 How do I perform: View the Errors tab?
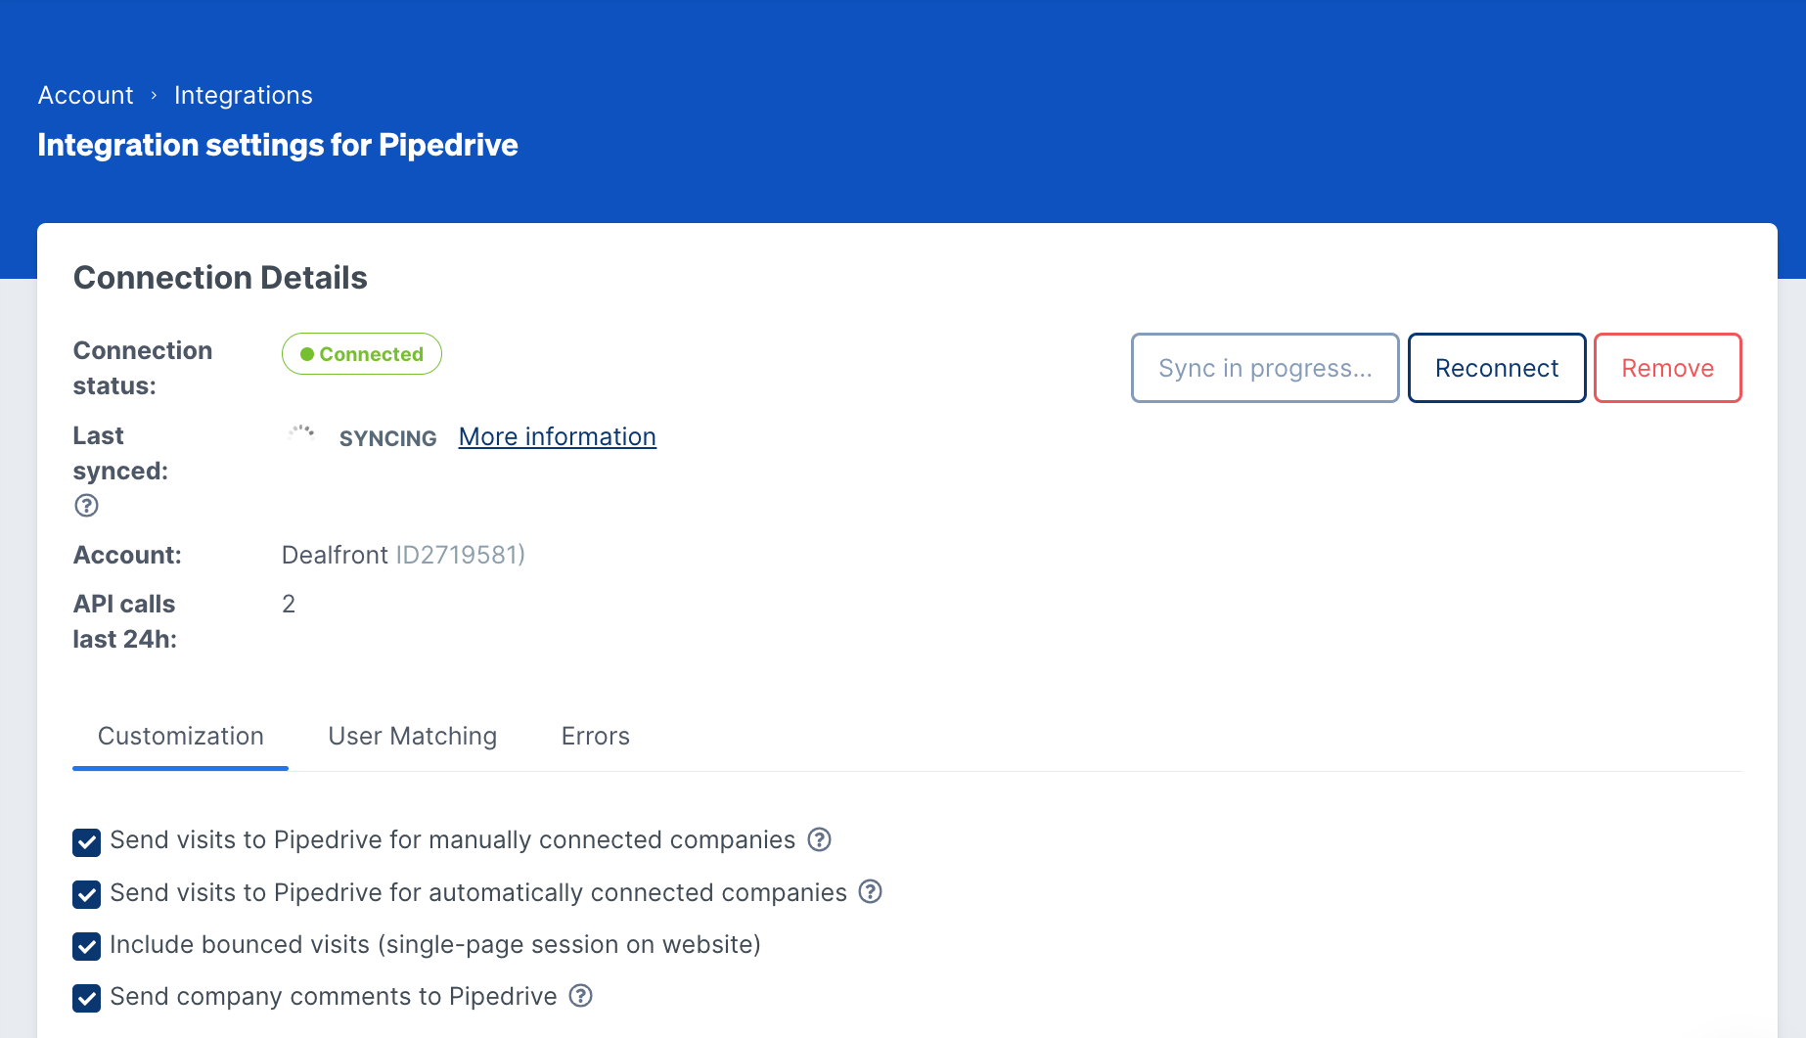pyautogui.click(x=596, y=736)
